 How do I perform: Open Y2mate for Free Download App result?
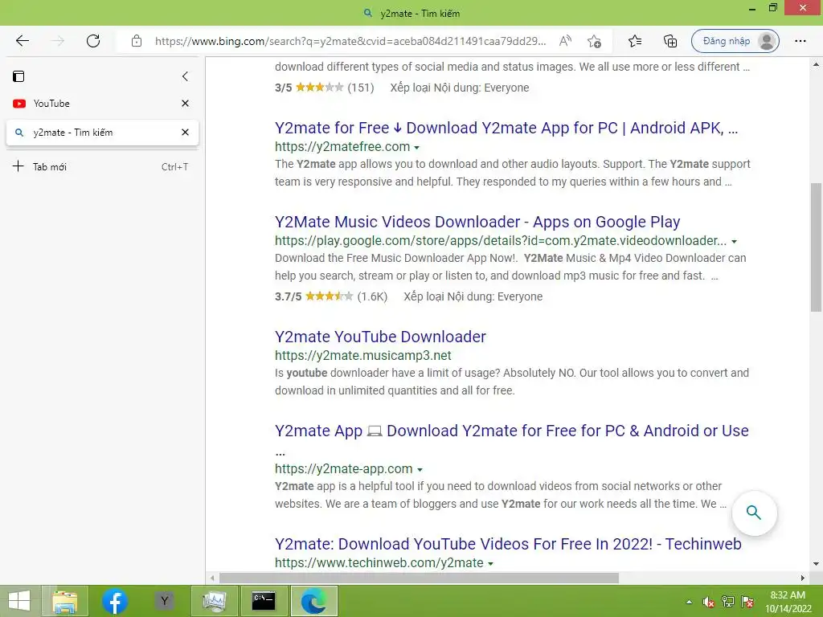pyautogui.click(x=506, y=128)
